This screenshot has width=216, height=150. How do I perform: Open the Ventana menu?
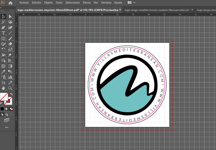(106, 3)
